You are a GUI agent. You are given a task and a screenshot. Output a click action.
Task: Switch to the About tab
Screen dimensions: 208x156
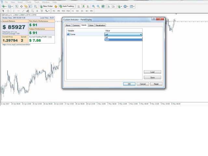[68, 25]
